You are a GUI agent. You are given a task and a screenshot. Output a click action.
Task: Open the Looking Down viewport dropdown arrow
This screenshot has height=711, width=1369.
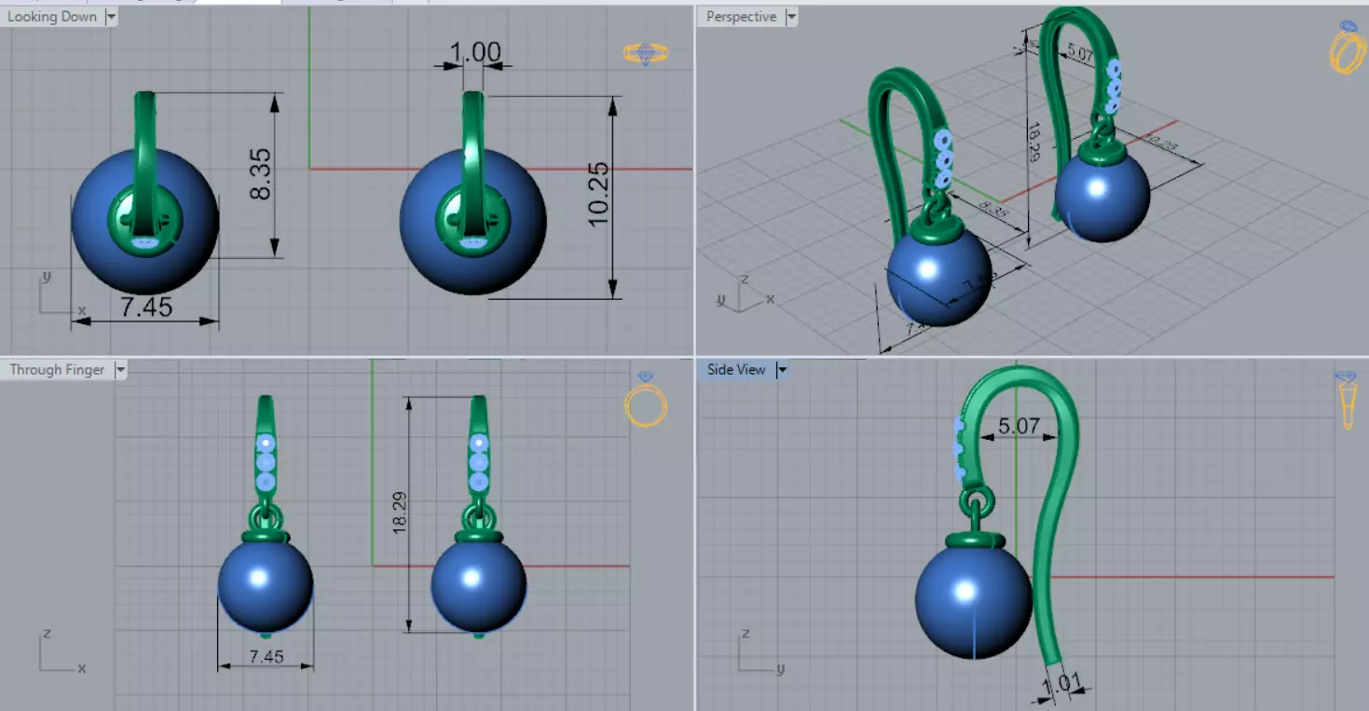[111, 17]
